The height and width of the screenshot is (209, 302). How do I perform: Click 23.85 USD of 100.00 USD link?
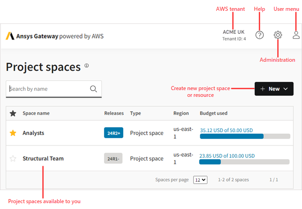pos(227,156)
